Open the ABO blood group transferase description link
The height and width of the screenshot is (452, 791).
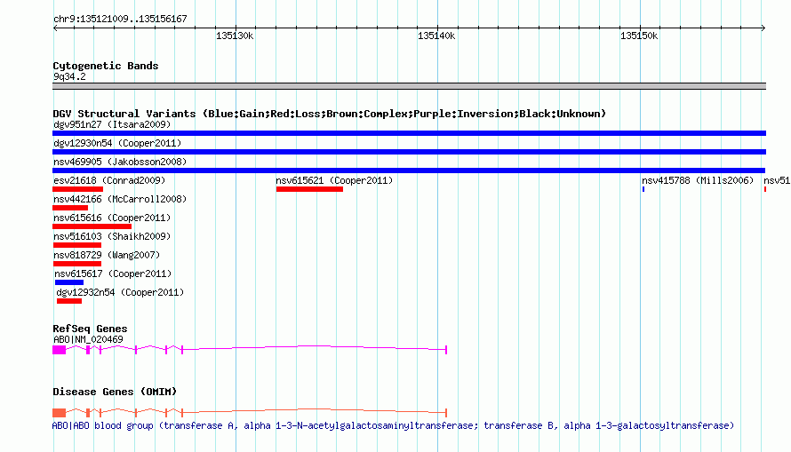point(393,425)
